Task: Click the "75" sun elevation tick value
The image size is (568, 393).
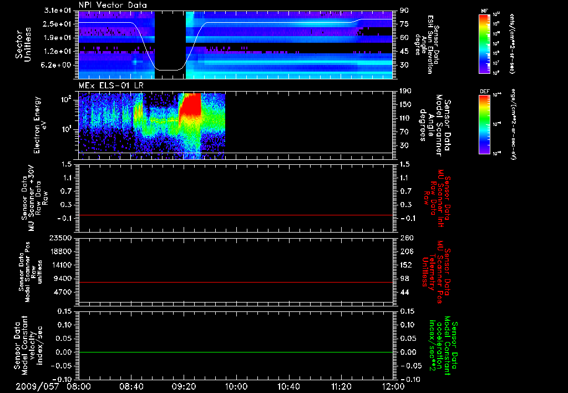Action: pos(404,24)
